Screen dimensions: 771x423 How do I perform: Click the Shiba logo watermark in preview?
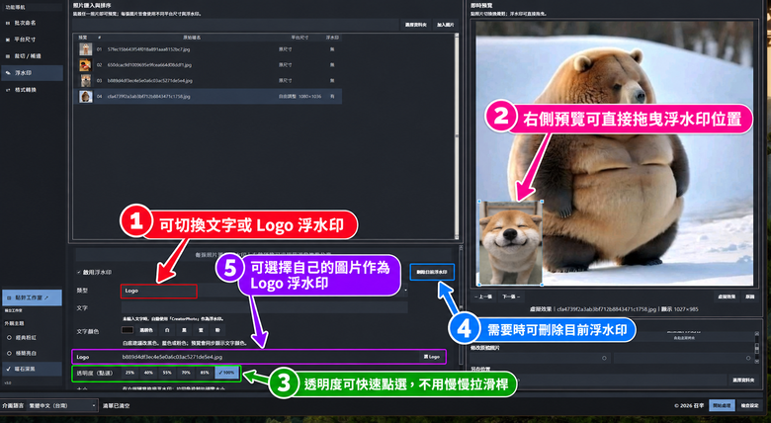[x=510, y=242]
